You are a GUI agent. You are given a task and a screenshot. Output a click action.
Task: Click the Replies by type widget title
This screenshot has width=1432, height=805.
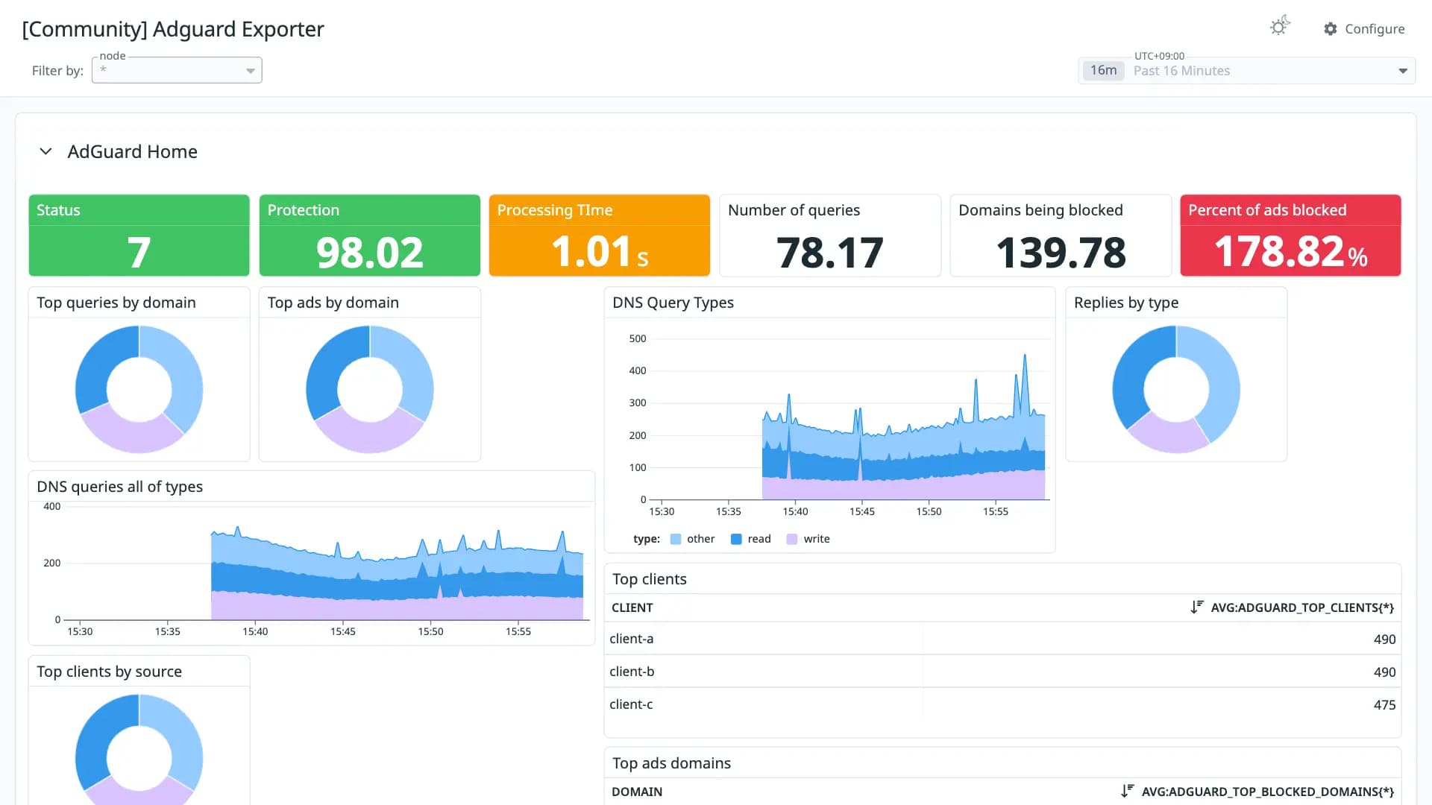1126,303
